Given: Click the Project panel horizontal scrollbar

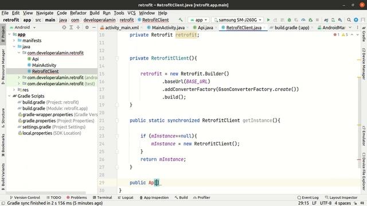Looking at the screenshot, I should point(46,193).
